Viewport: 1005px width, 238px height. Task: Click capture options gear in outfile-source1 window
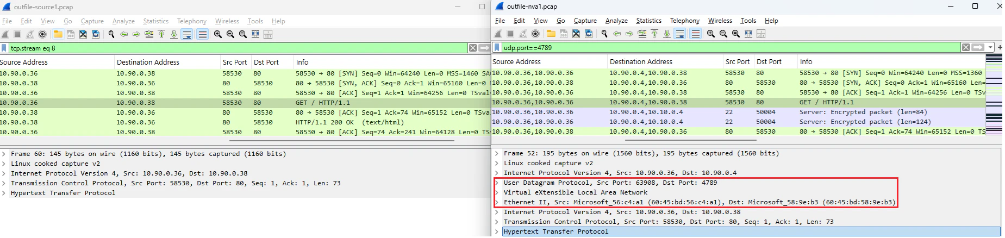pos(42,34)
